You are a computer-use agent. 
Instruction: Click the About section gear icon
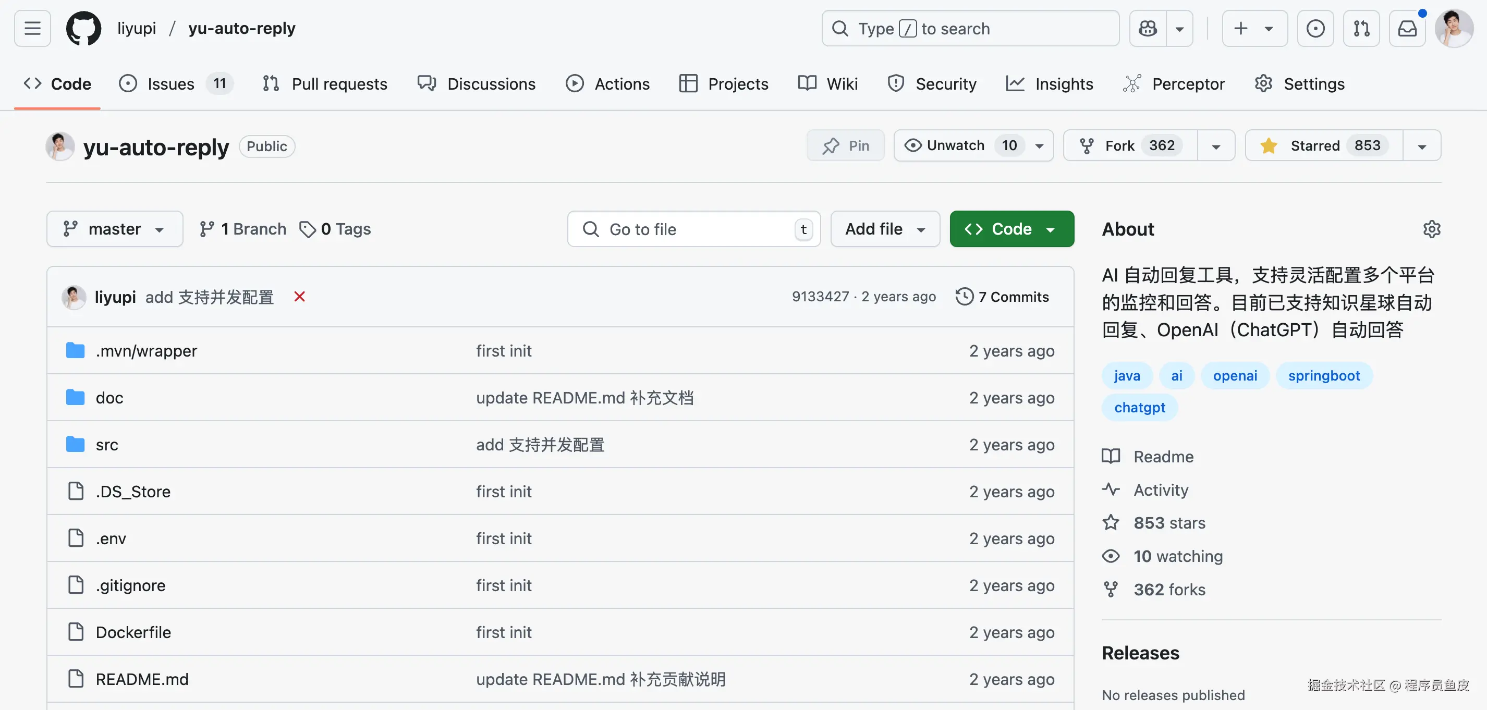pos(1431,229)
